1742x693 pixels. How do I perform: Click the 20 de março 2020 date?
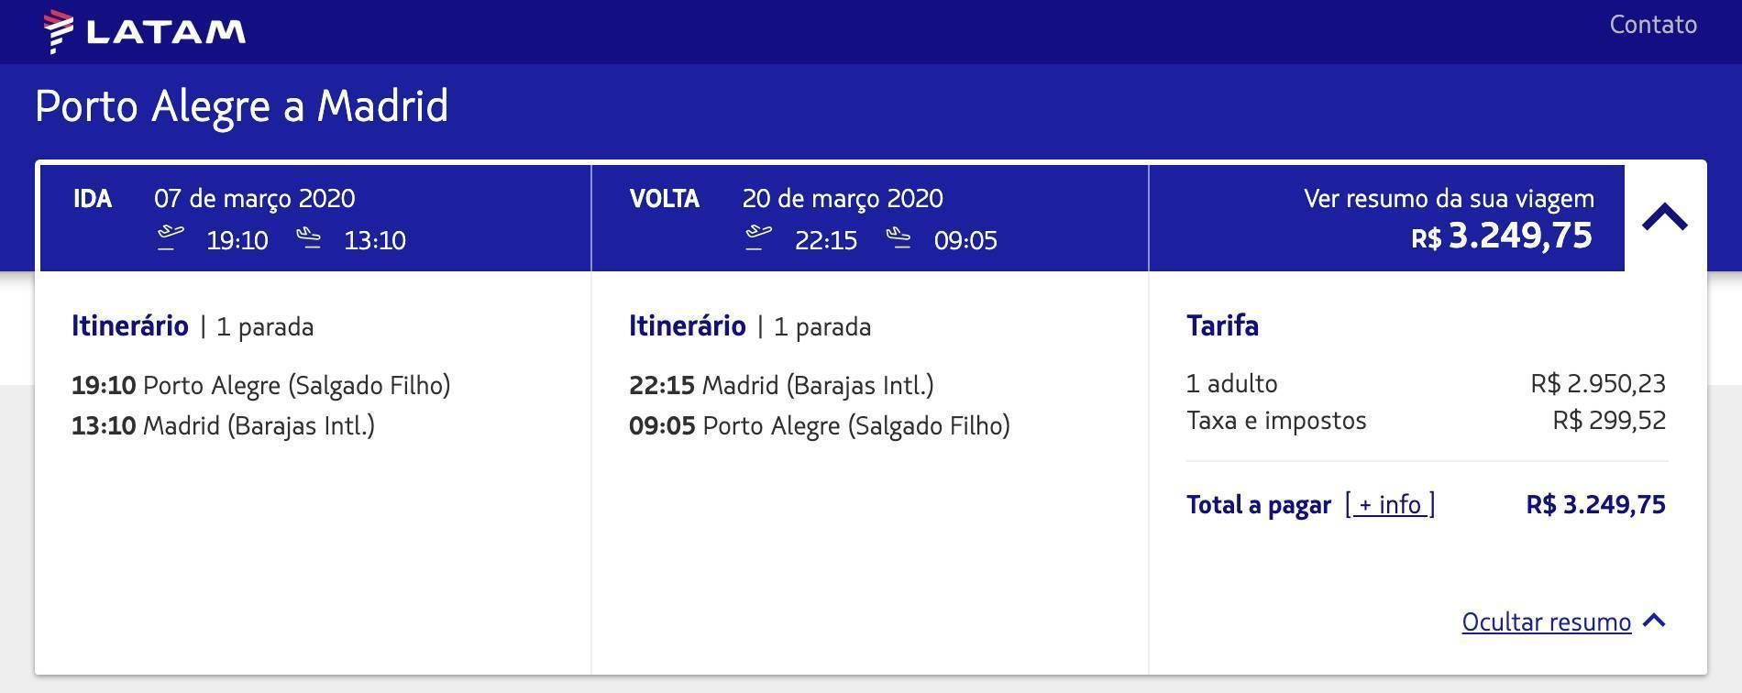(x=843, y=198)
